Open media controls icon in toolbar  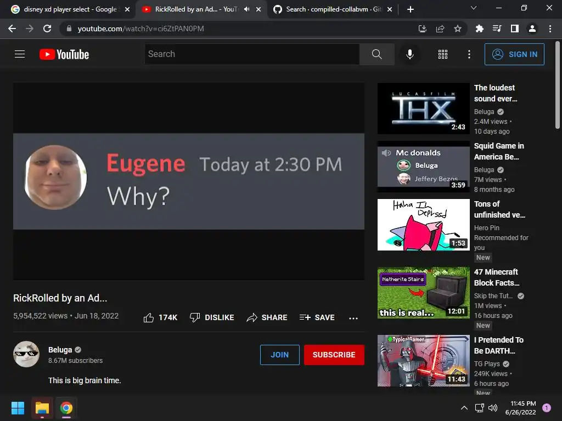(497, 29)
